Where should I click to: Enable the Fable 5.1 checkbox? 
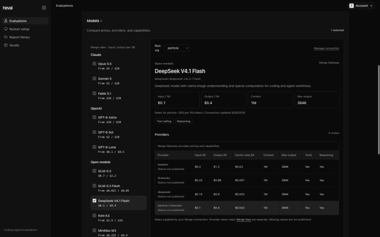click(x=94, y=93)
